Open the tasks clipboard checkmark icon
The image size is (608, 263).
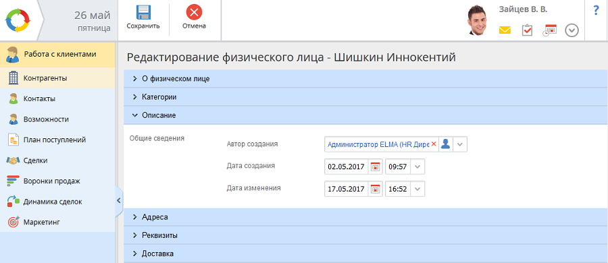tap(528, 30)
